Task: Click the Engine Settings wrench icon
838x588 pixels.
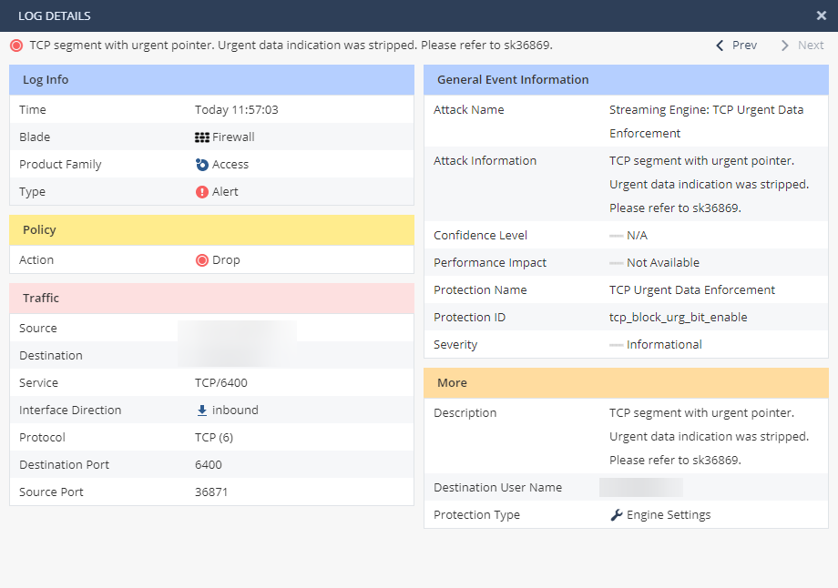Action: (617, 515)
